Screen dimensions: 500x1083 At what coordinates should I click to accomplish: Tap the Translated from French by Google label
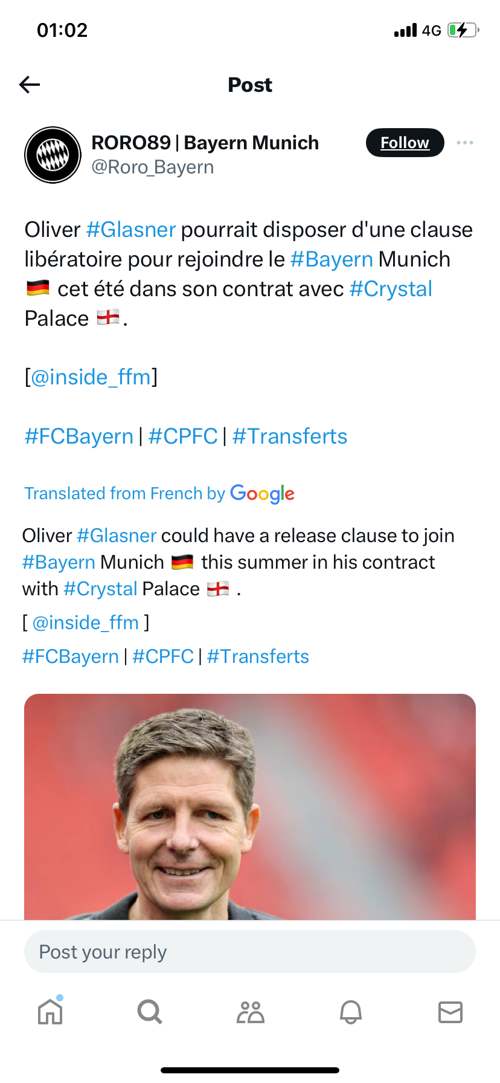[x=159, y=494]
